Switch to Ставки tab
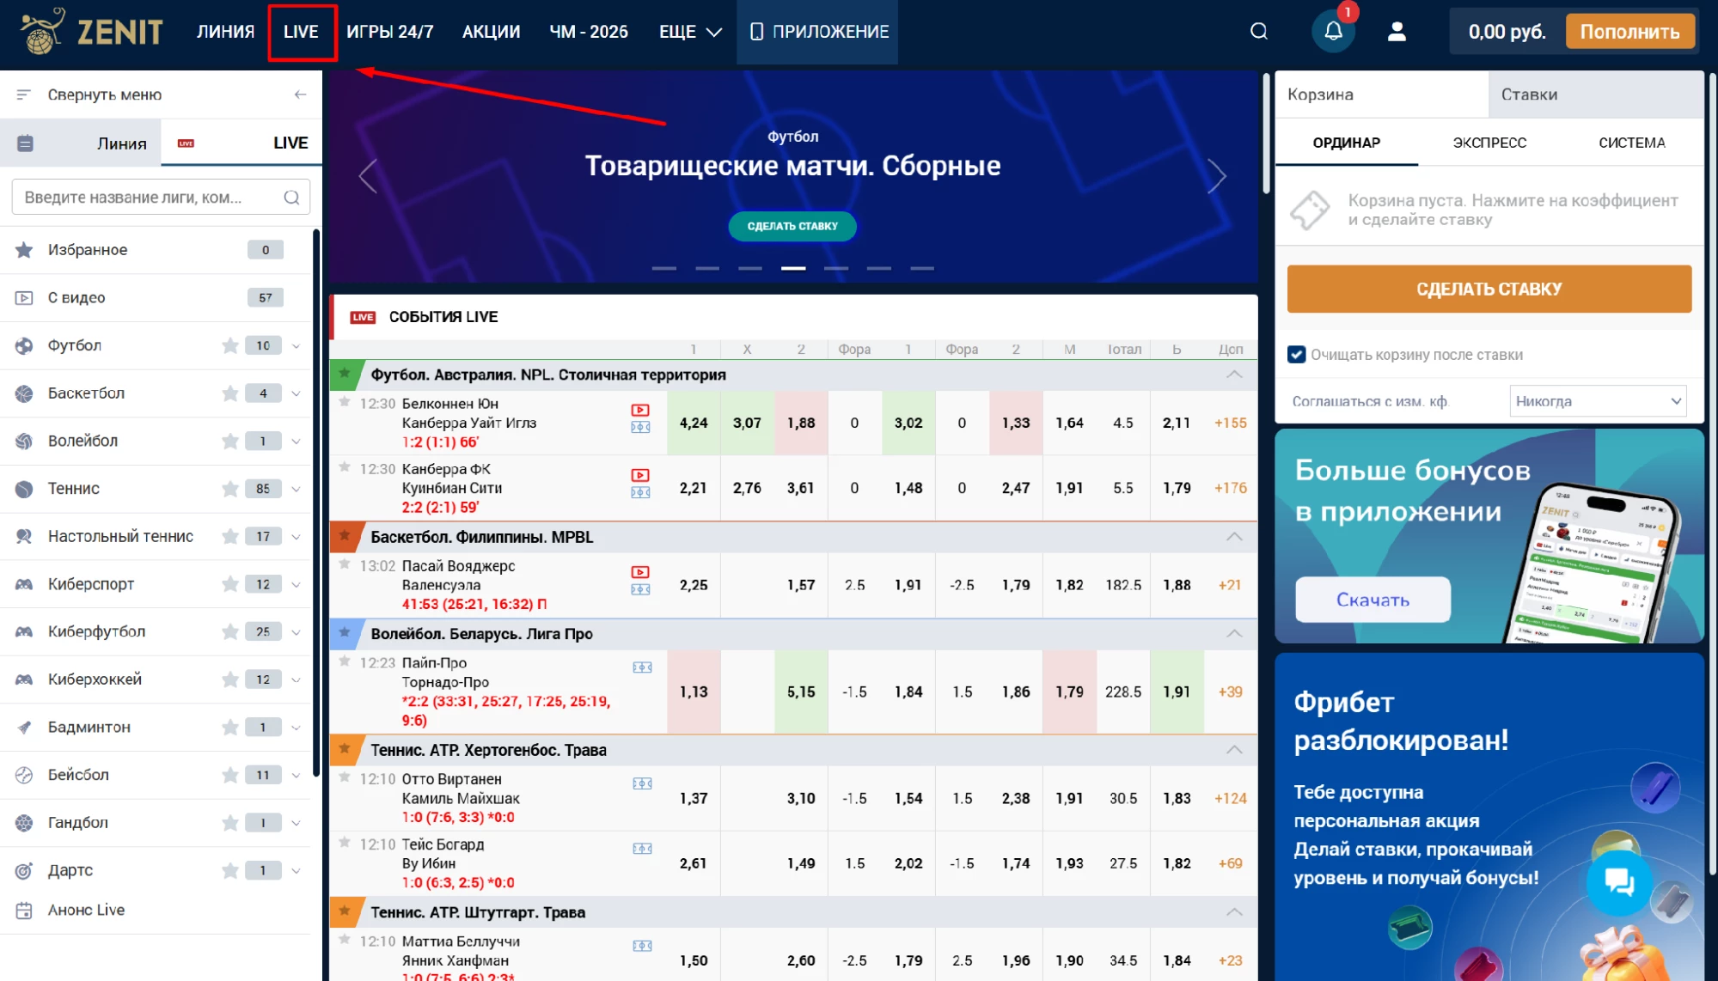 1595,94
